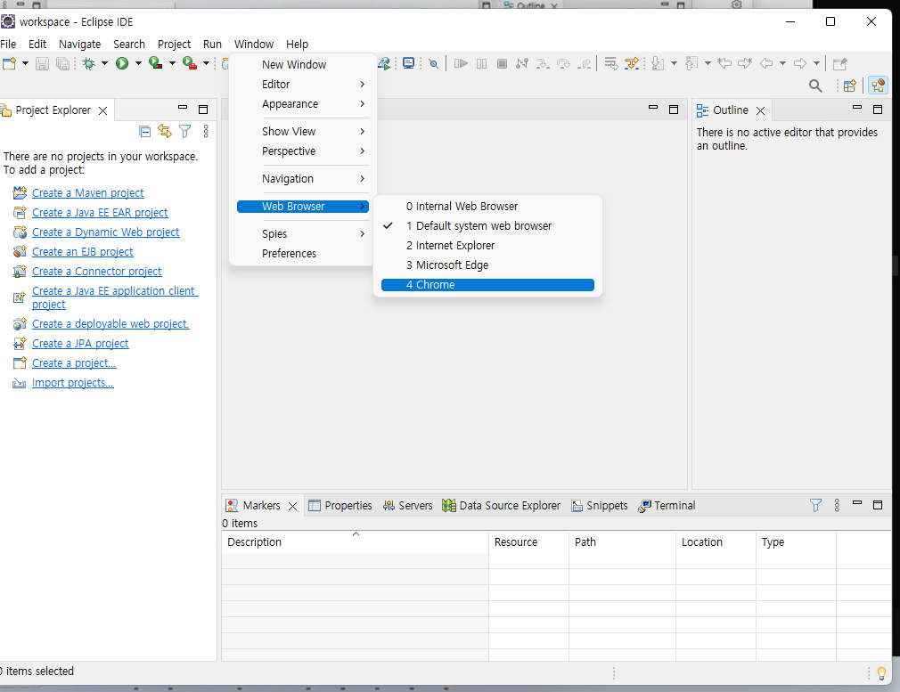Click the Debug bug icon
The width and height of the screenshot is (900, 692).
tap(89, 64)
